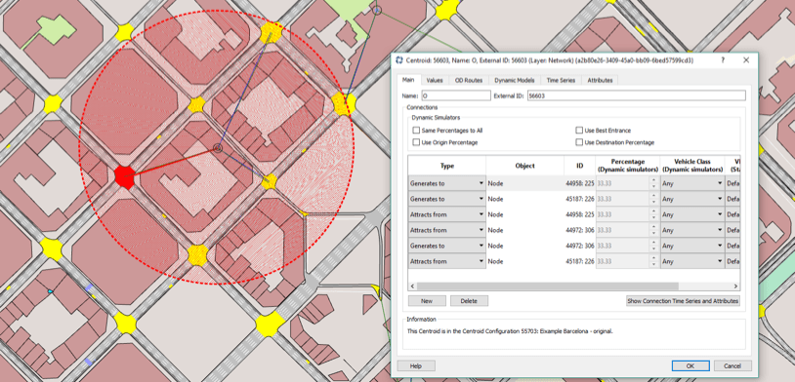Select the Node cell in first Generates to row
The image size is (795, 382).
[x=524, y=183]
